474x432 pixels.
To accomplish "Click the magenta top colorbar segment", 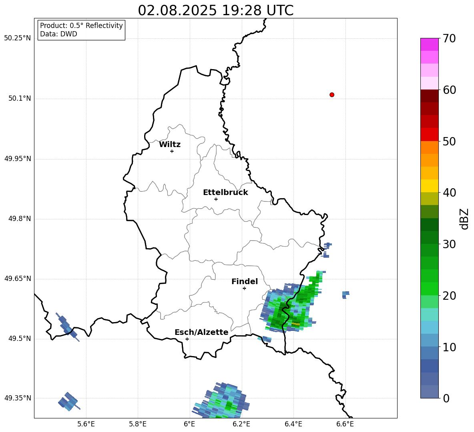I will [x=429, y=44].
